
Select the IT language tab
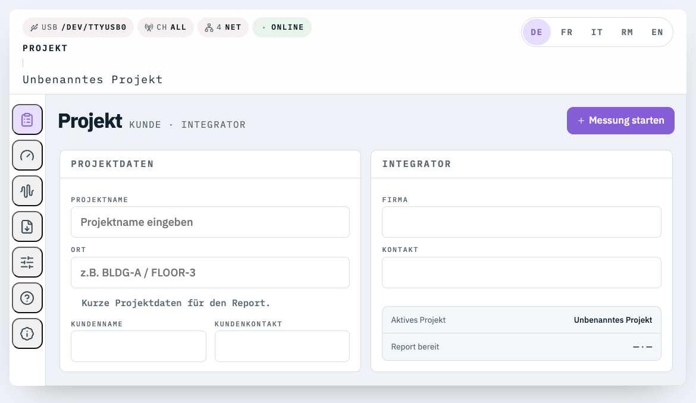pos(597,32)
